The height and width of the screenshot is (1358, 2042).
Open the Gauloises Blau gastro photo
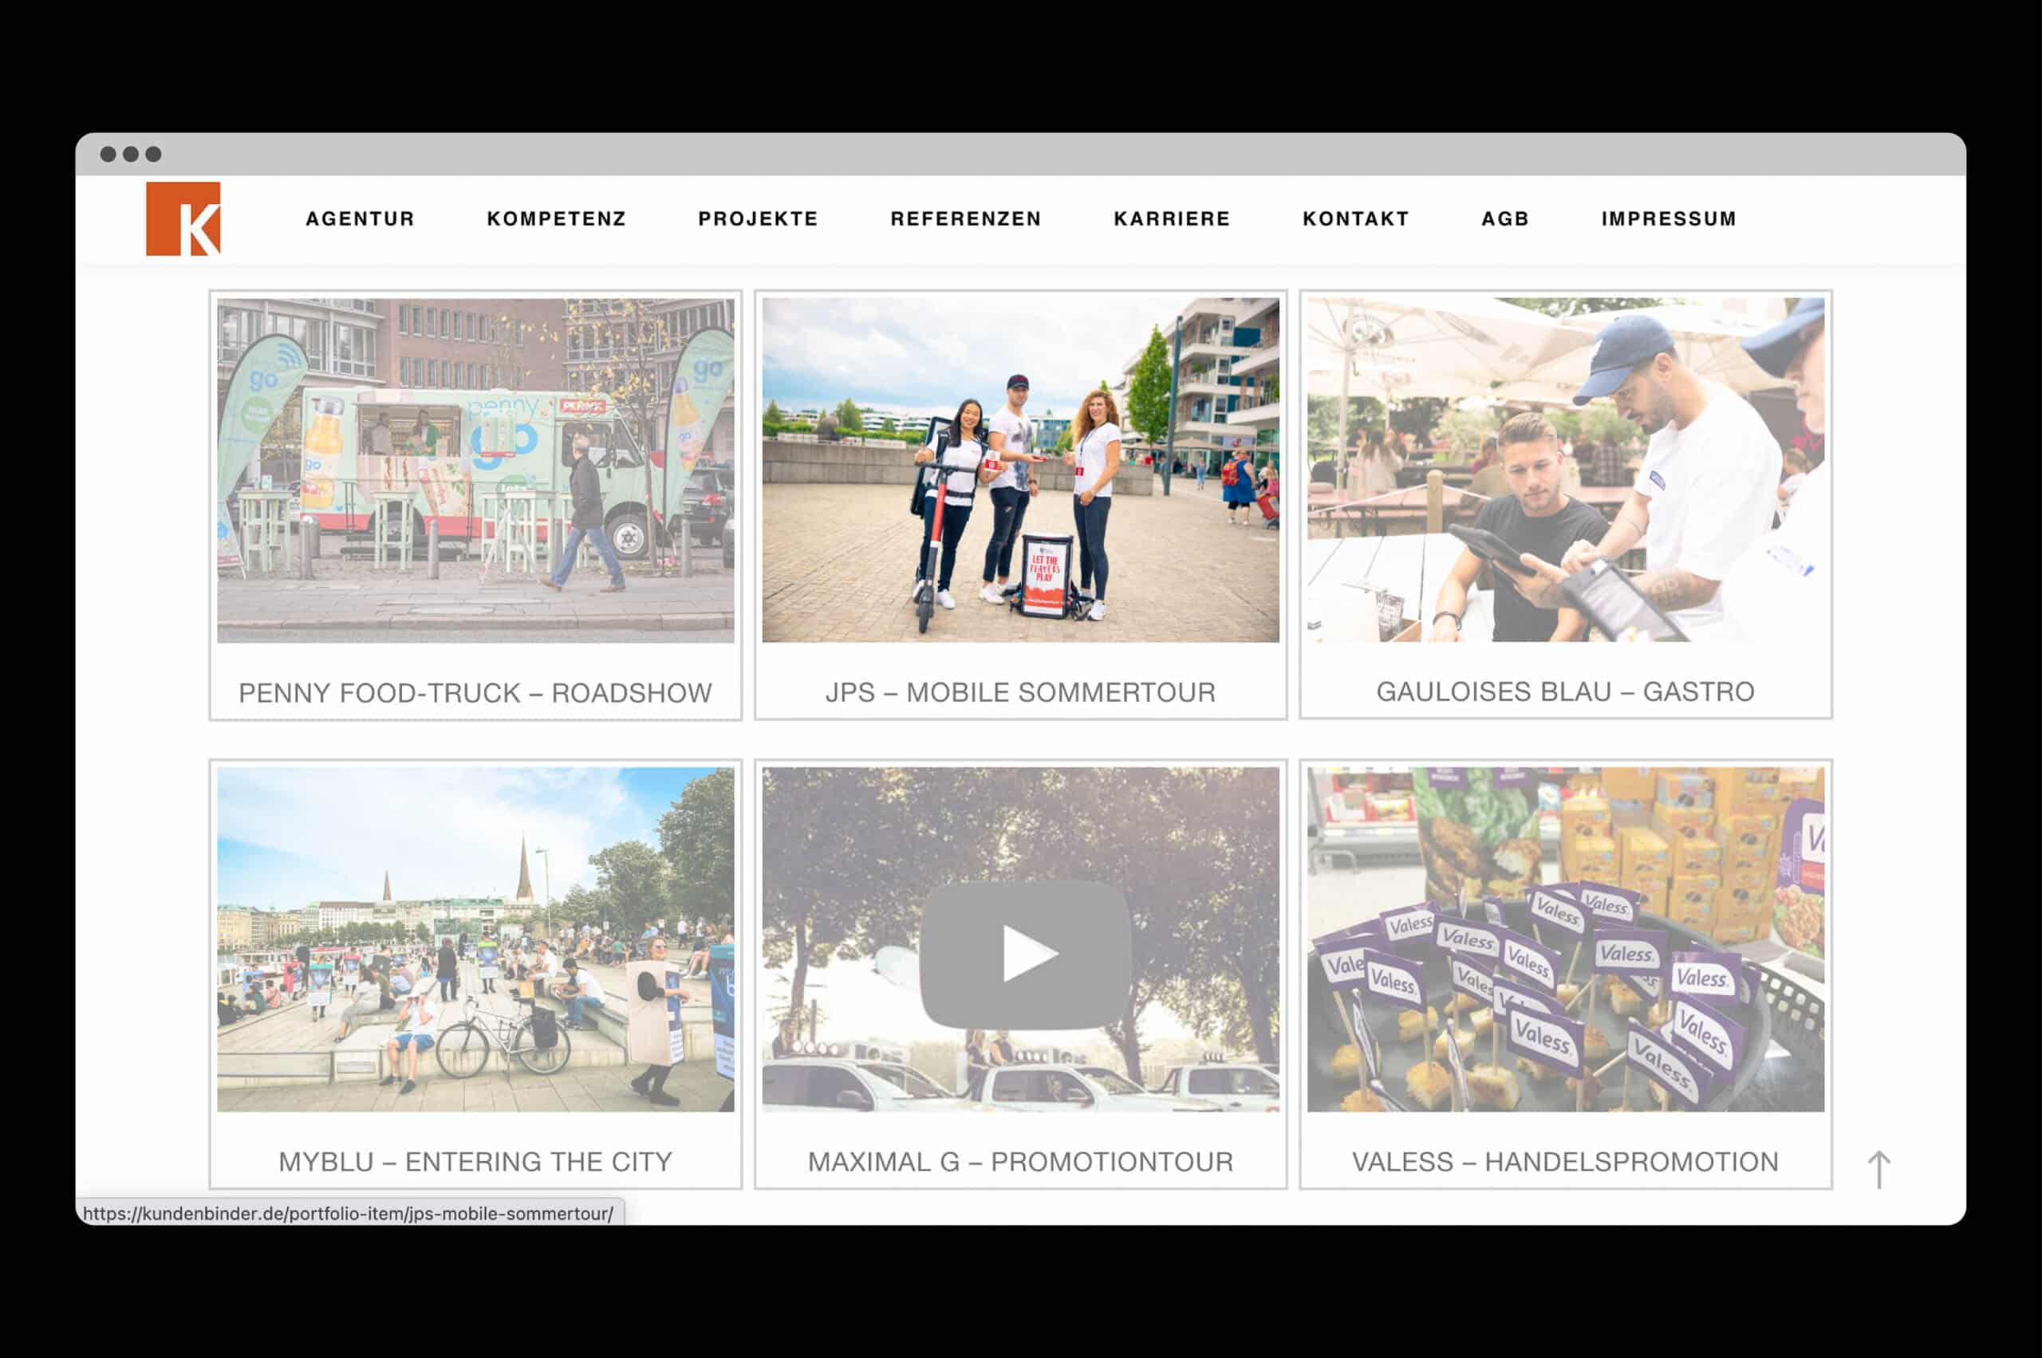coord(1566,470)
